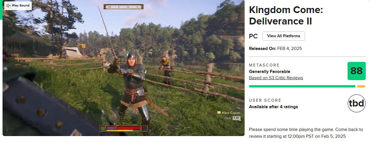370x142 pixels.
Task: Click the Available after 4 ratings text
Action: click(273, 107)
